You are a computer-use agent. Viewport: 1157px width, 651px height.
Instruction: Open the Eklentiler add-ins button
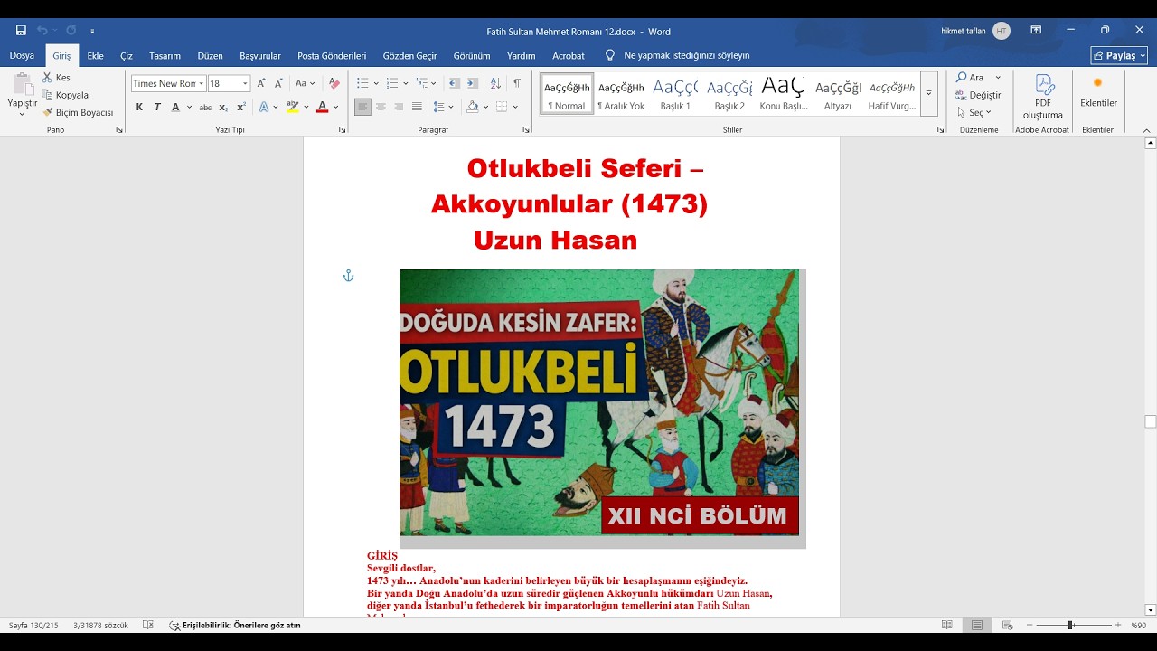(1098, 91)
